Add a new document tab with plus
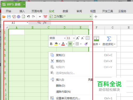The image size is (133, 100). [x=96, y=17]
